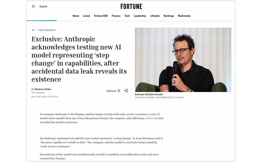Viewport: 263px width, 162px height.
Task: Click the Fortune logo
Action: click(131, 7)
